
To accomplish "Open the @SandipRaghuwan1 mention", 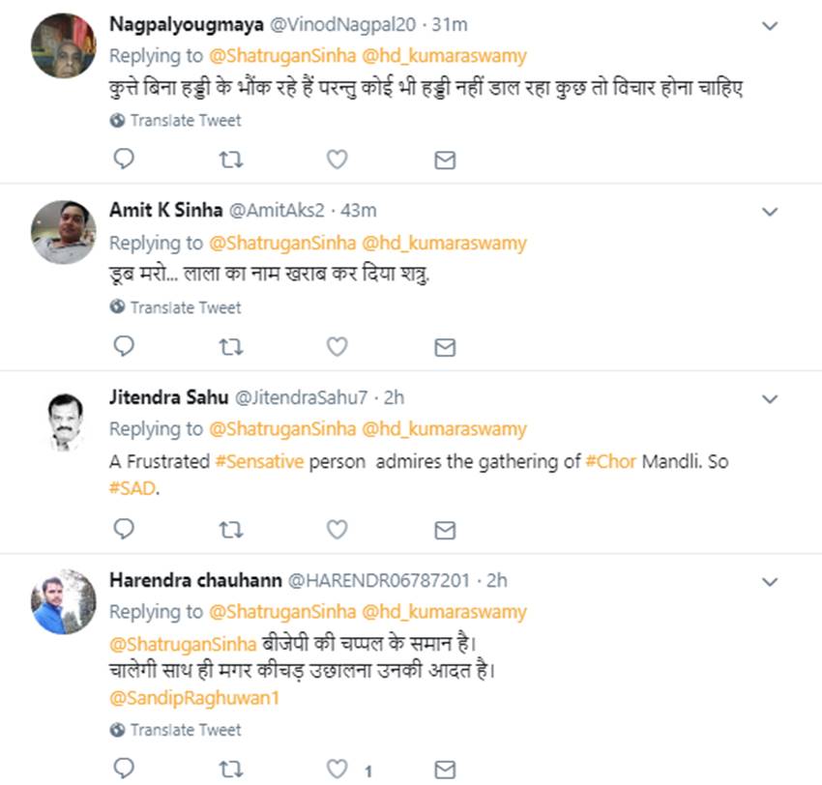I will coord(193,697).
